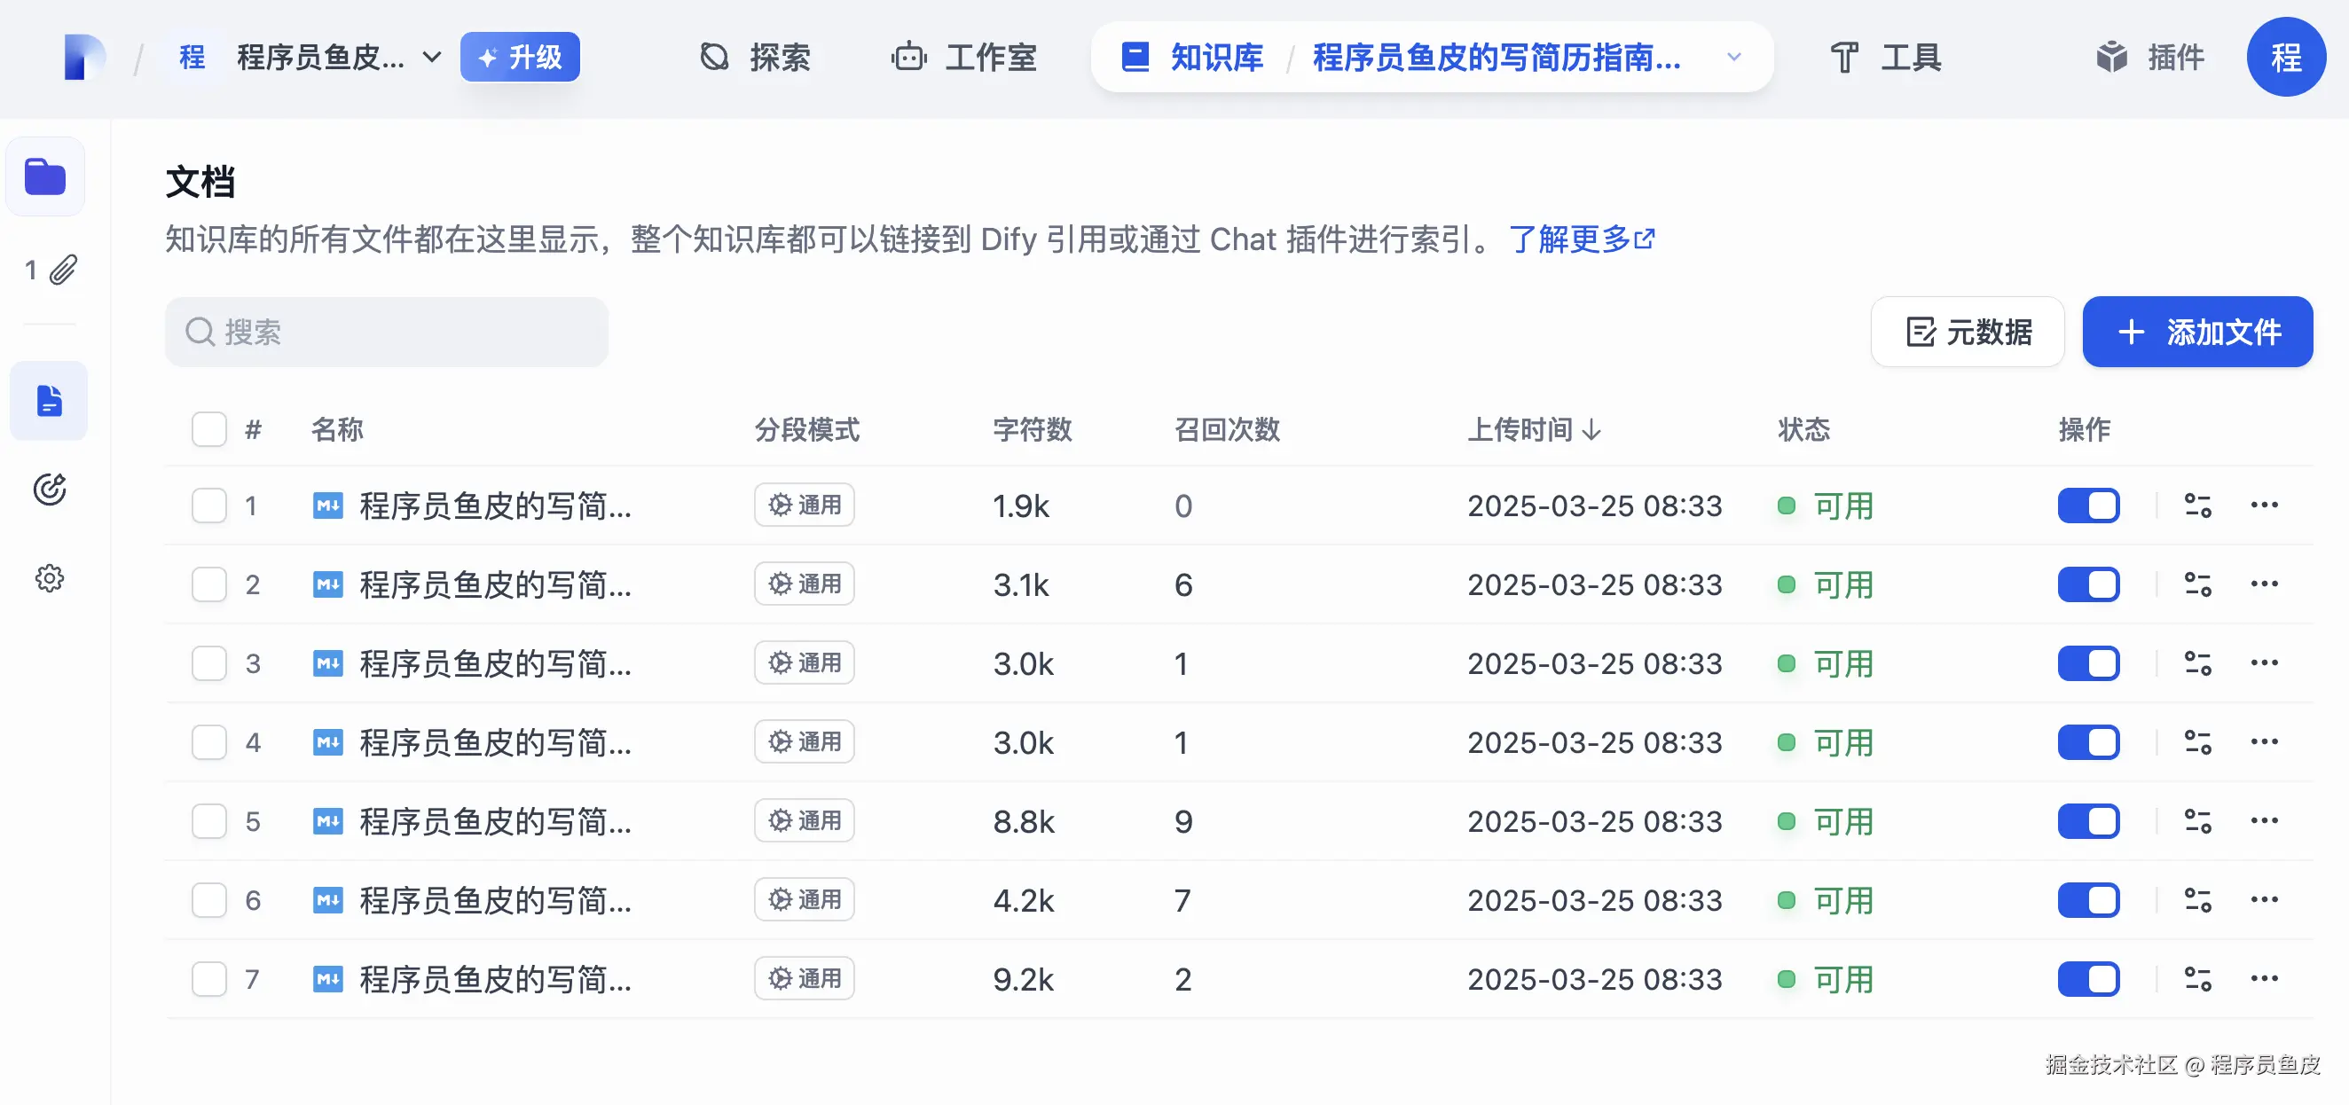Open the knowledge base folder icon in sidebar

click(x=45, y=176)
